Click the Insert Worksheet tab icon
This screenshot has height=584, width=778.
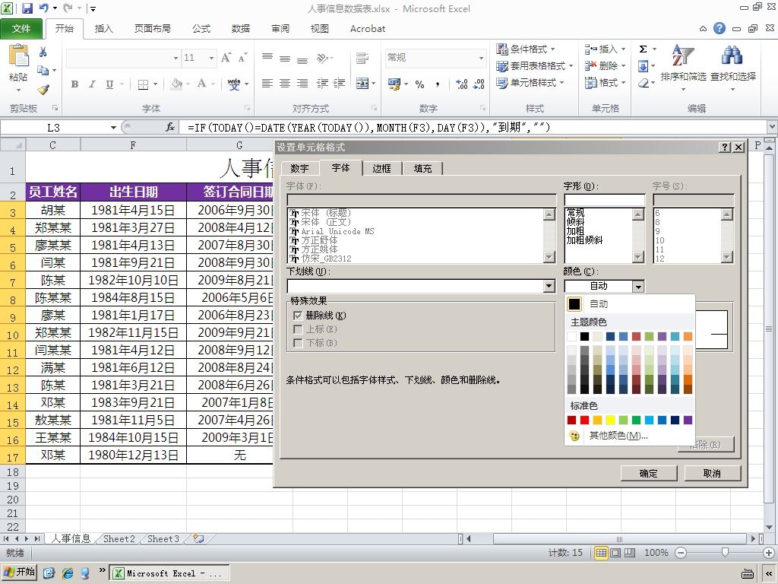(x=198, y=538)
